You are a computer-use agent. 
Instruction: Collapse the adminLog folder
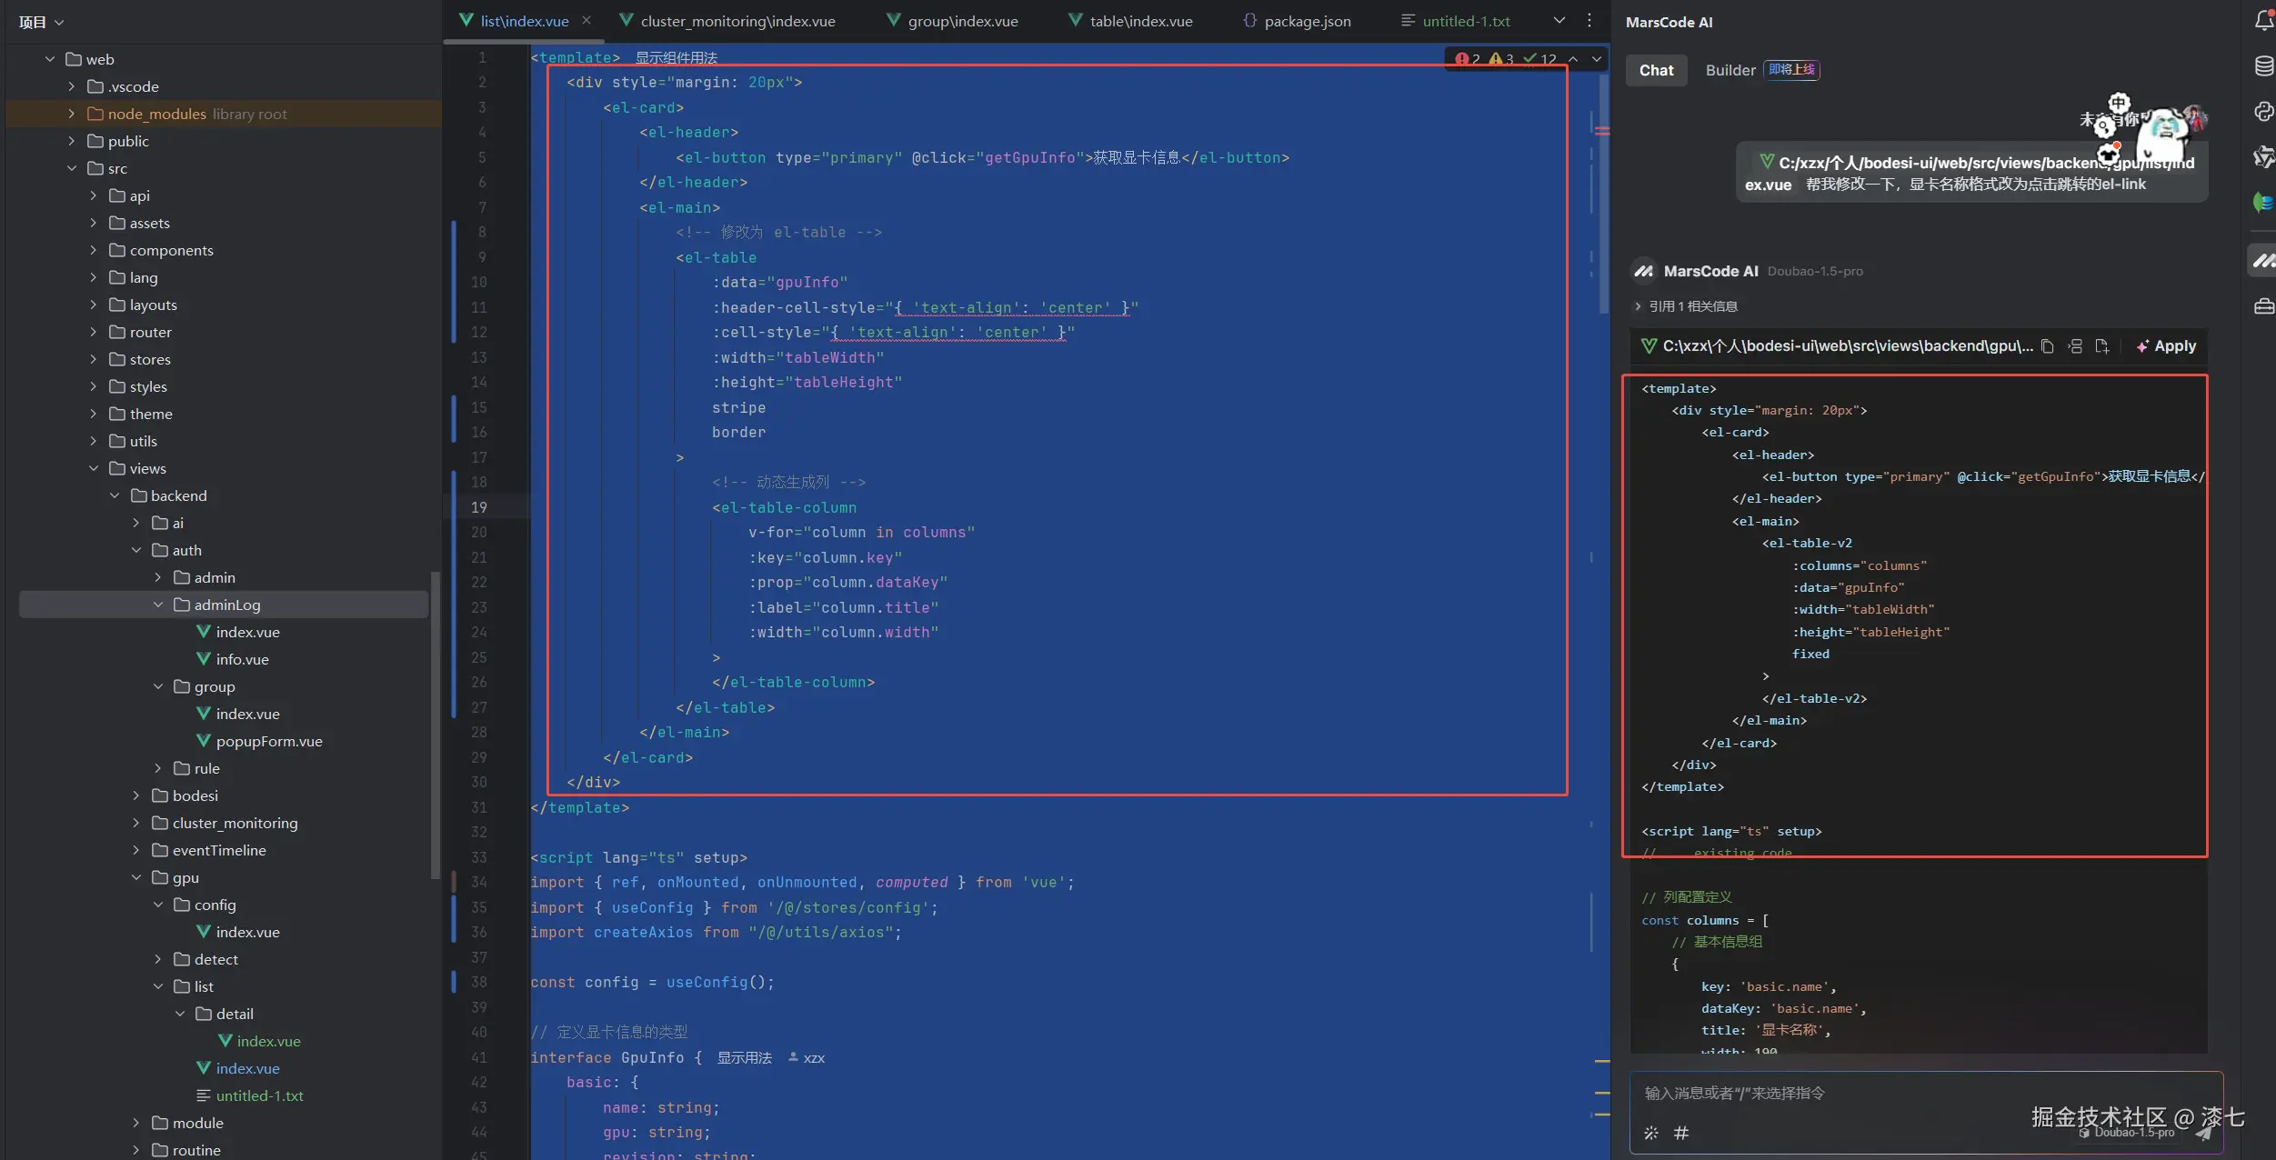(x=158, y=605)
